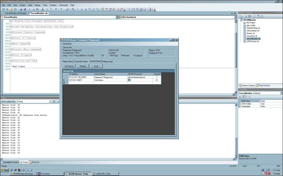Open the 'Show output from' Debug dropdown
Screen dimensions: 283x176
click(x=50, y=101)
